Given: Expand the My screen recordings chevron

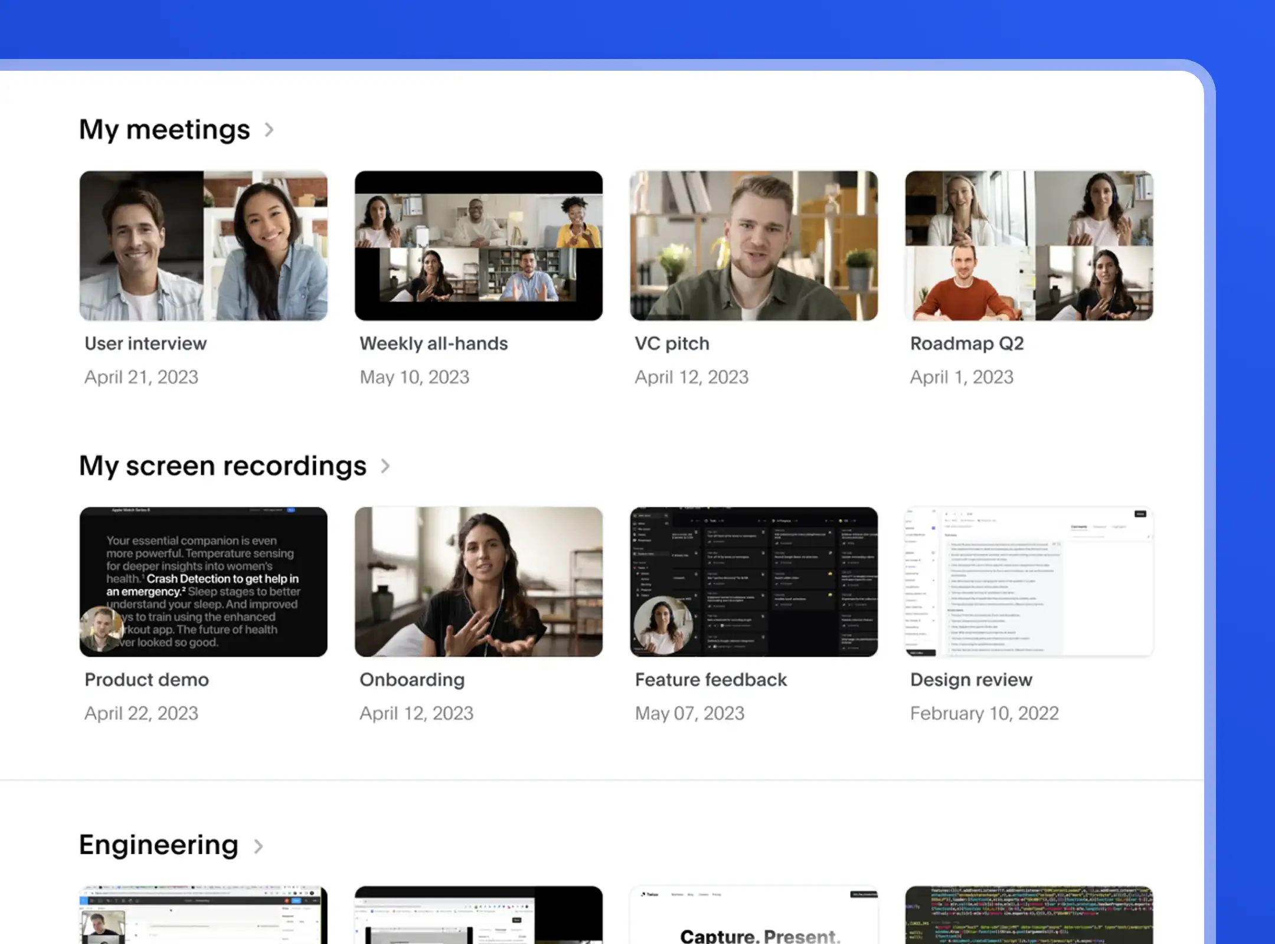Looking at the screenshot, I should (x=385, y=466).
